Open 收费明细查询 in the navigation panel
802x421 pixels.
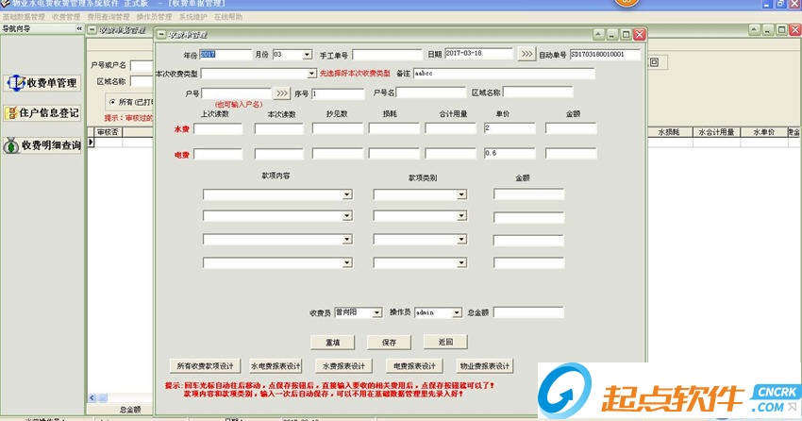[42, 145]
